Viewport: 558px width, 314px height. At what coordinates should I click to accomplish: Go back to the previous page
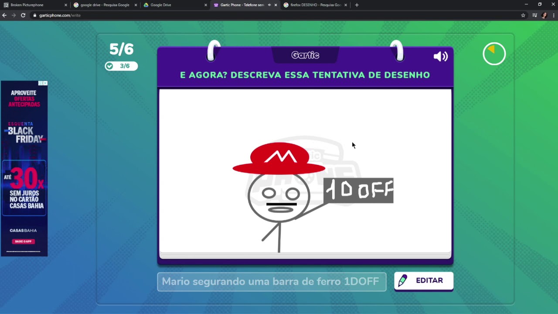pyautogui.click(x=4, y=15)
